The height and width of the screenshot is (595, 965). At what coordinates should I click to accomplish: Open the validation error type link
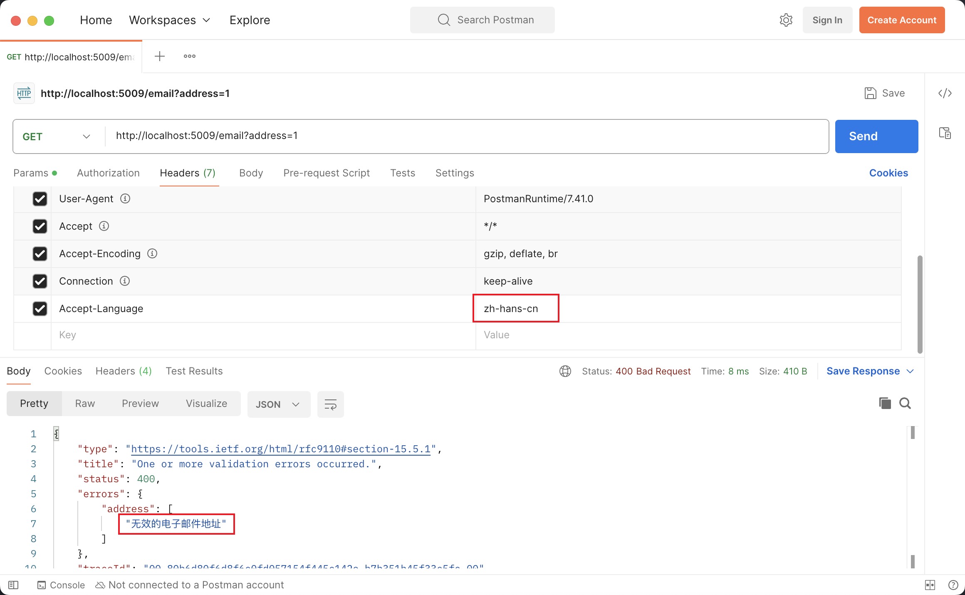tap(280, 449)
